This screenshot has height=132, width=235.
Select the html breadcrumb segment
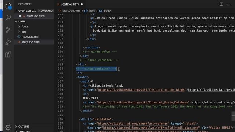[x=92, y=11]
